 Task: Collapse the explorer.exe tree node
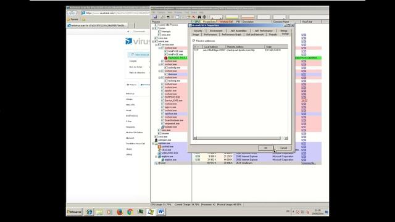153,143
